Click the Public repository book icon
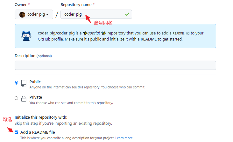 24,83
